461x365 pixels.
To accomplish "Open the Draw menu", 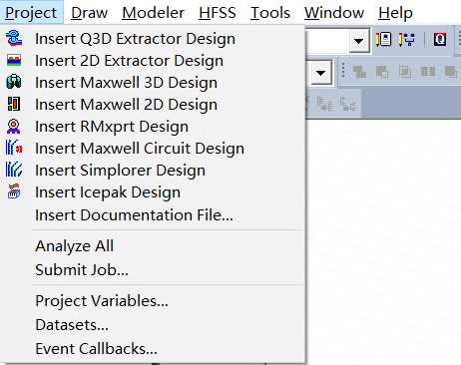I will tap(89, 13).
